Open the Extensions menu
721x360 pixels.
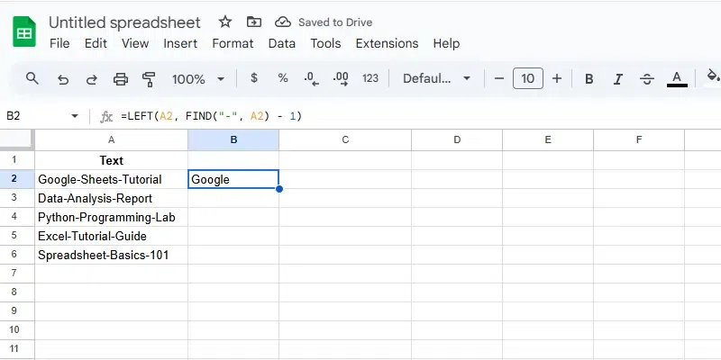pos(387,43)
